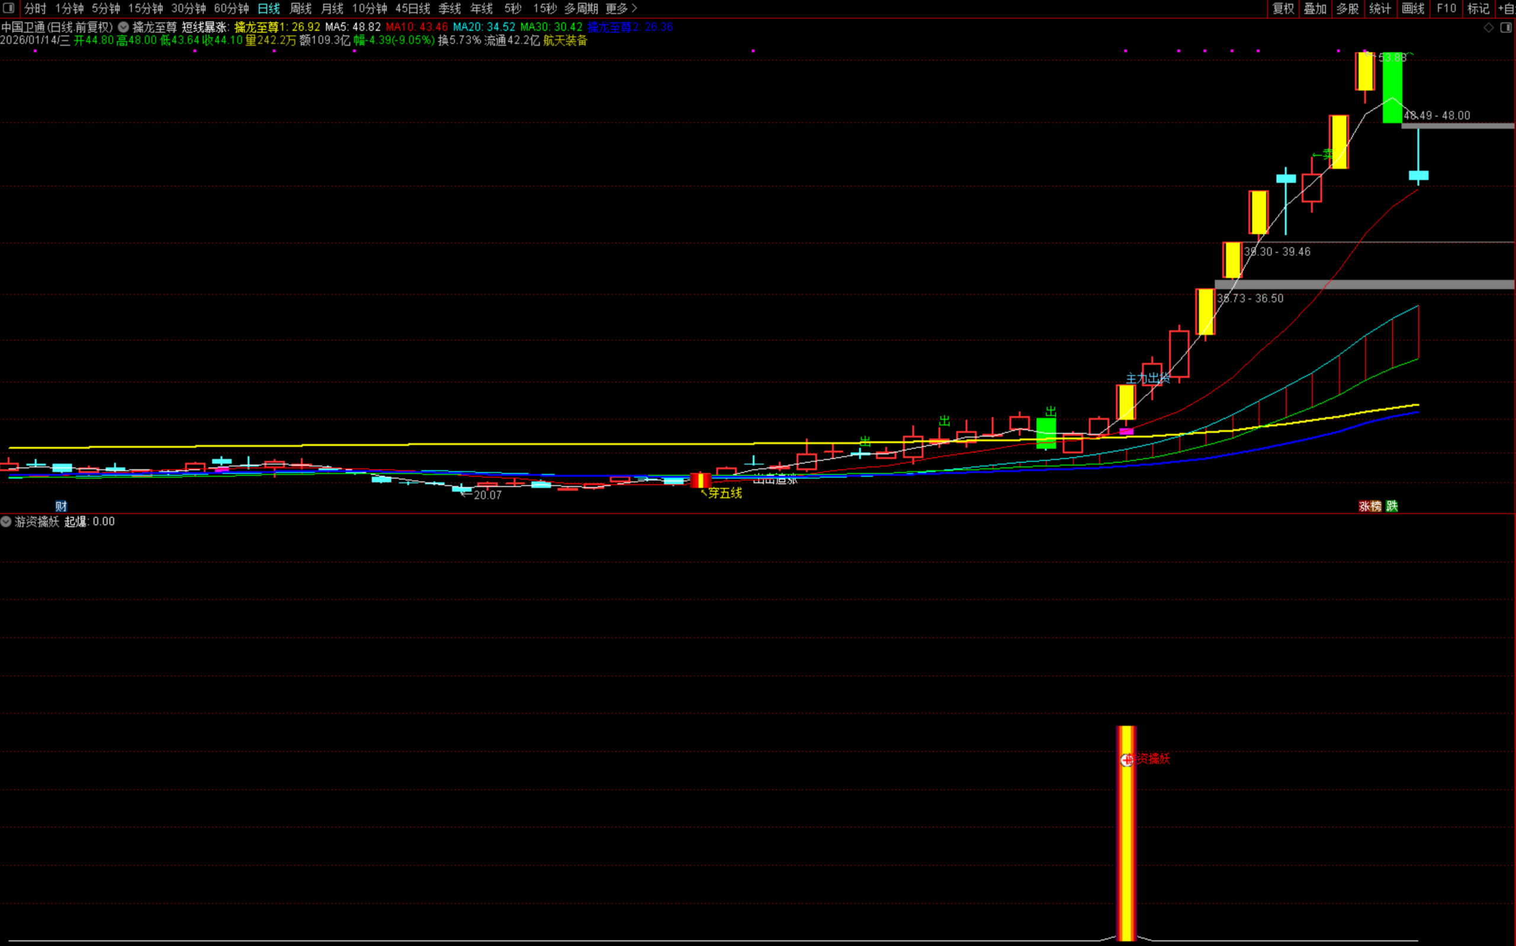Toggle 复权 price adjustment
The image size is (1516, 946).
click(x=1283, y=8)
